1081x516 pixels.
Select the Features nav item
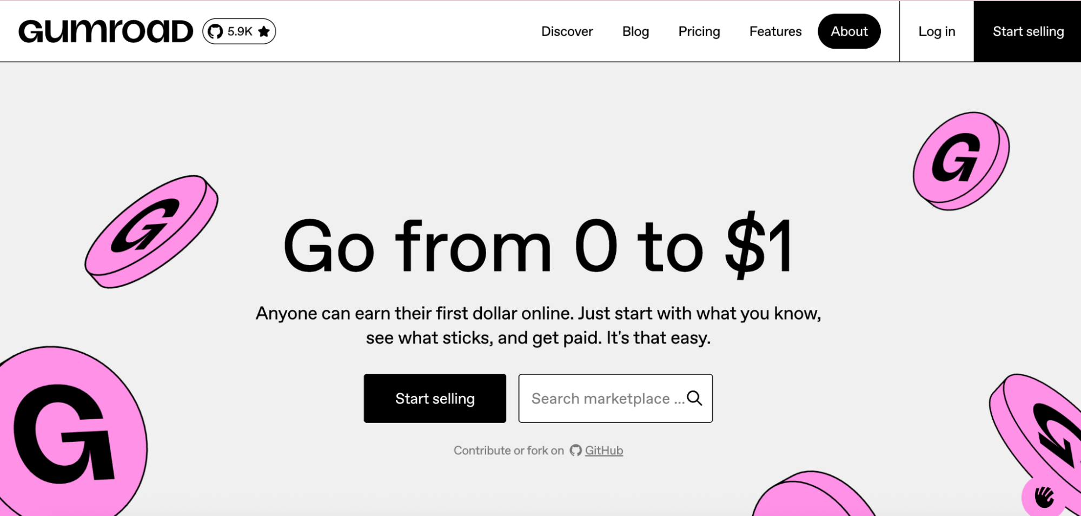tap(775, 31)
